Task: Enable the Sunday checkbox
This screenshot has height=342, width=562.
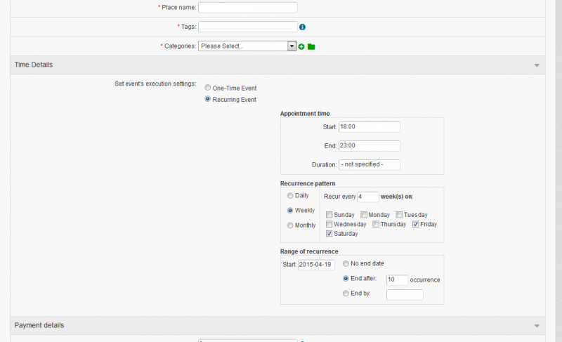Action: pyautogui.click(x=329, y=215)
